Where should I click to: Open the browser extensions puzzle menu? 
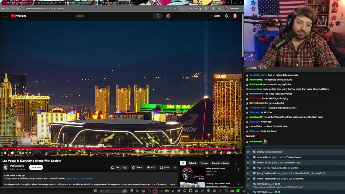pyautogui.click(x=206, y=8)
